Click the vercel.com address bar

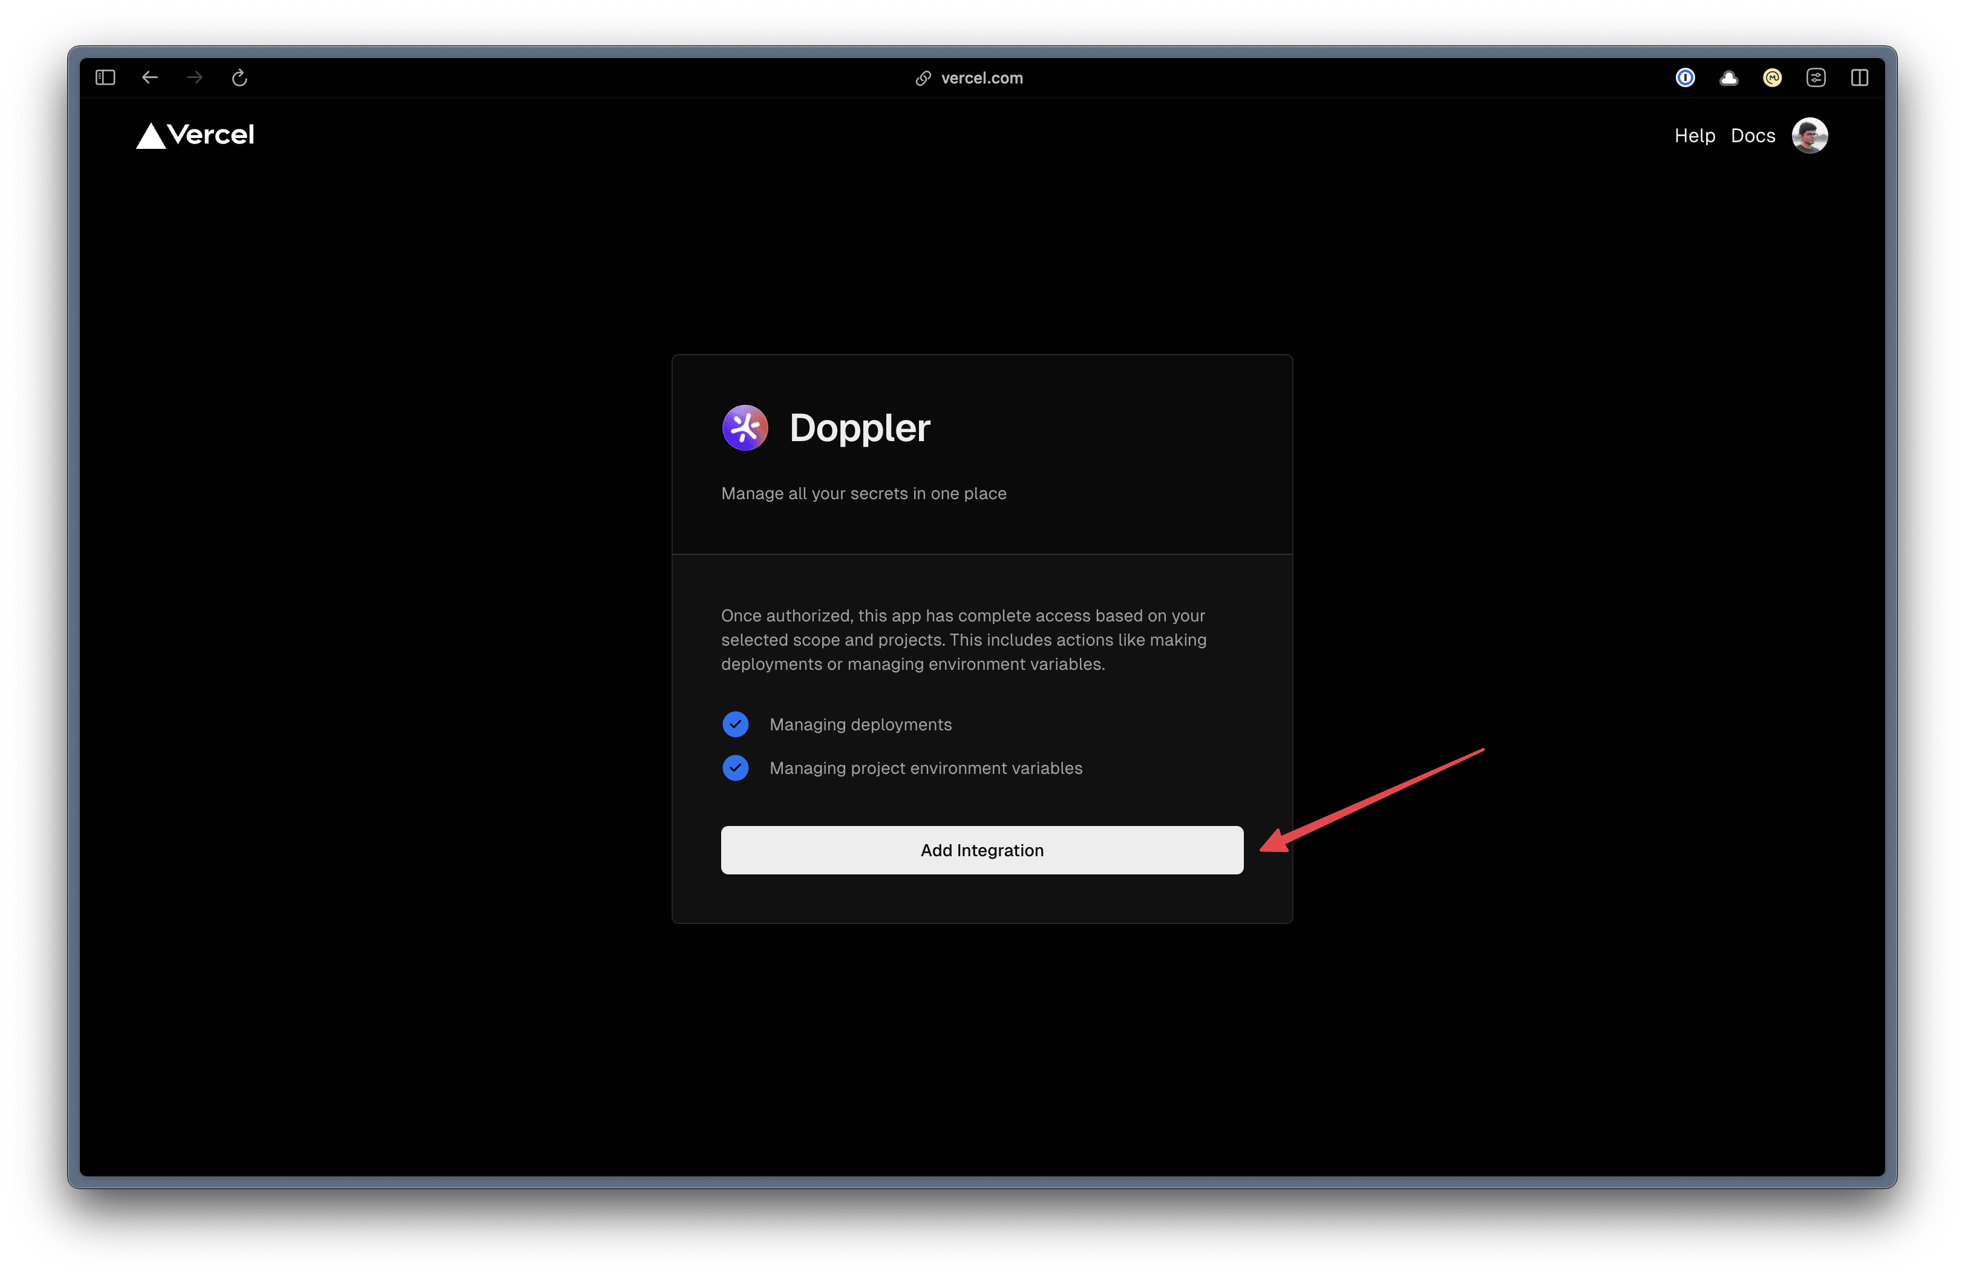982,77
